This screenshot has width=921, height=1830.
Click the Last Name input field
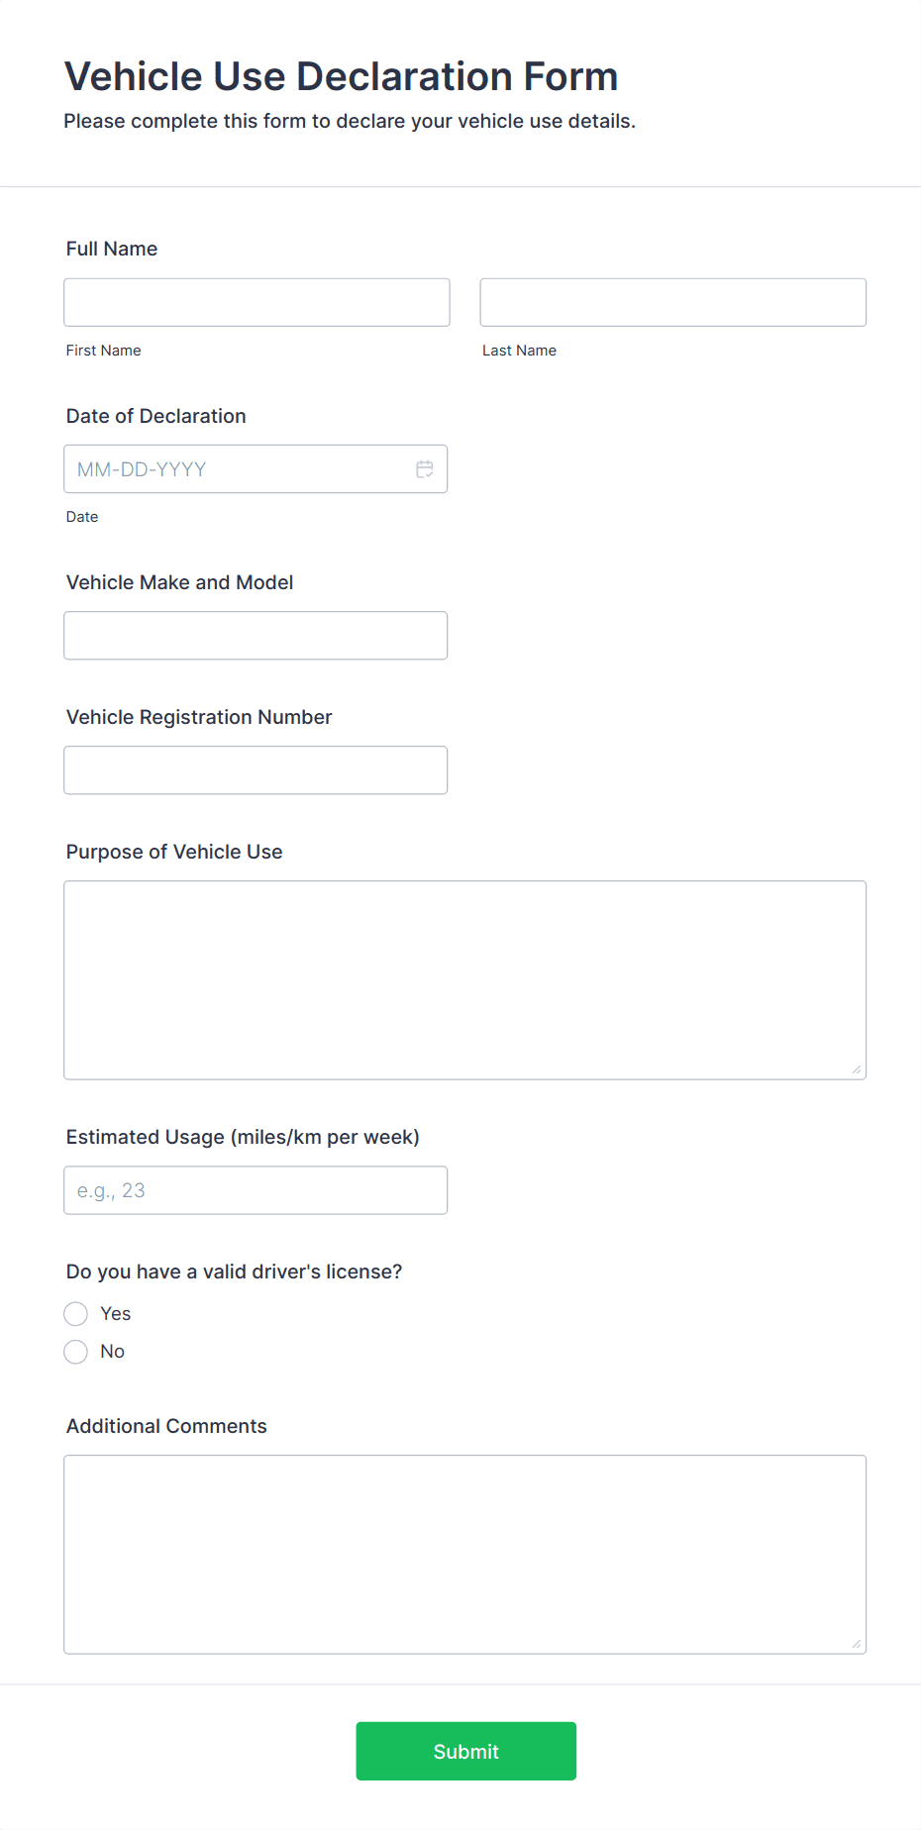tap(672, 302)
